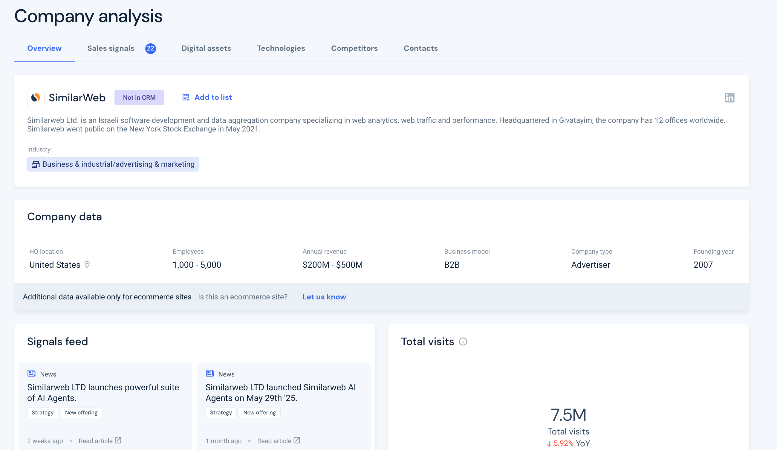Click the Not in CRM badge
The image size is (777, 450).
click(139, 97)
